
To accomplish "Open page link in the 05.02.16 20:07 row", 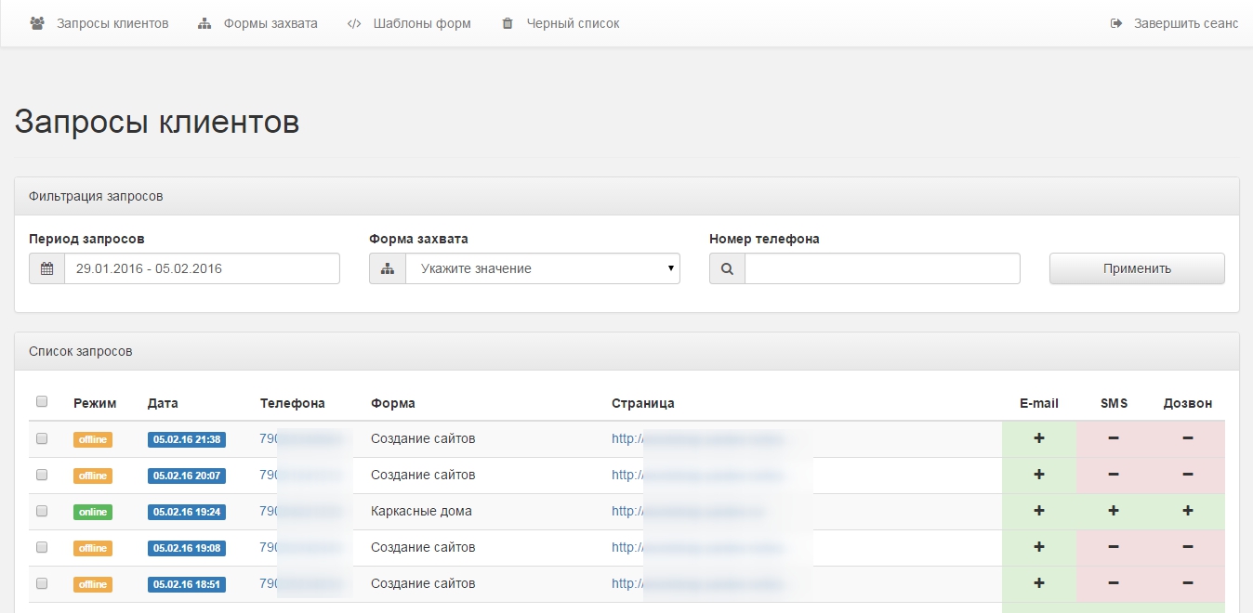I will tap(697, 475).
